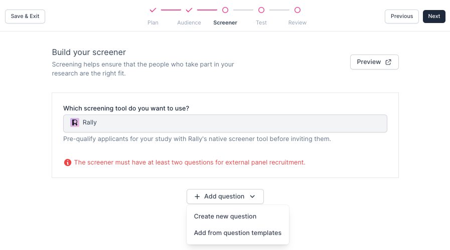Jump to the Test step label
The image size is (450, 250).
click(261, 22)
